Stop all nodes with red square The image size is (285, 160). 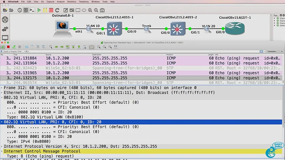pos(51,10)
